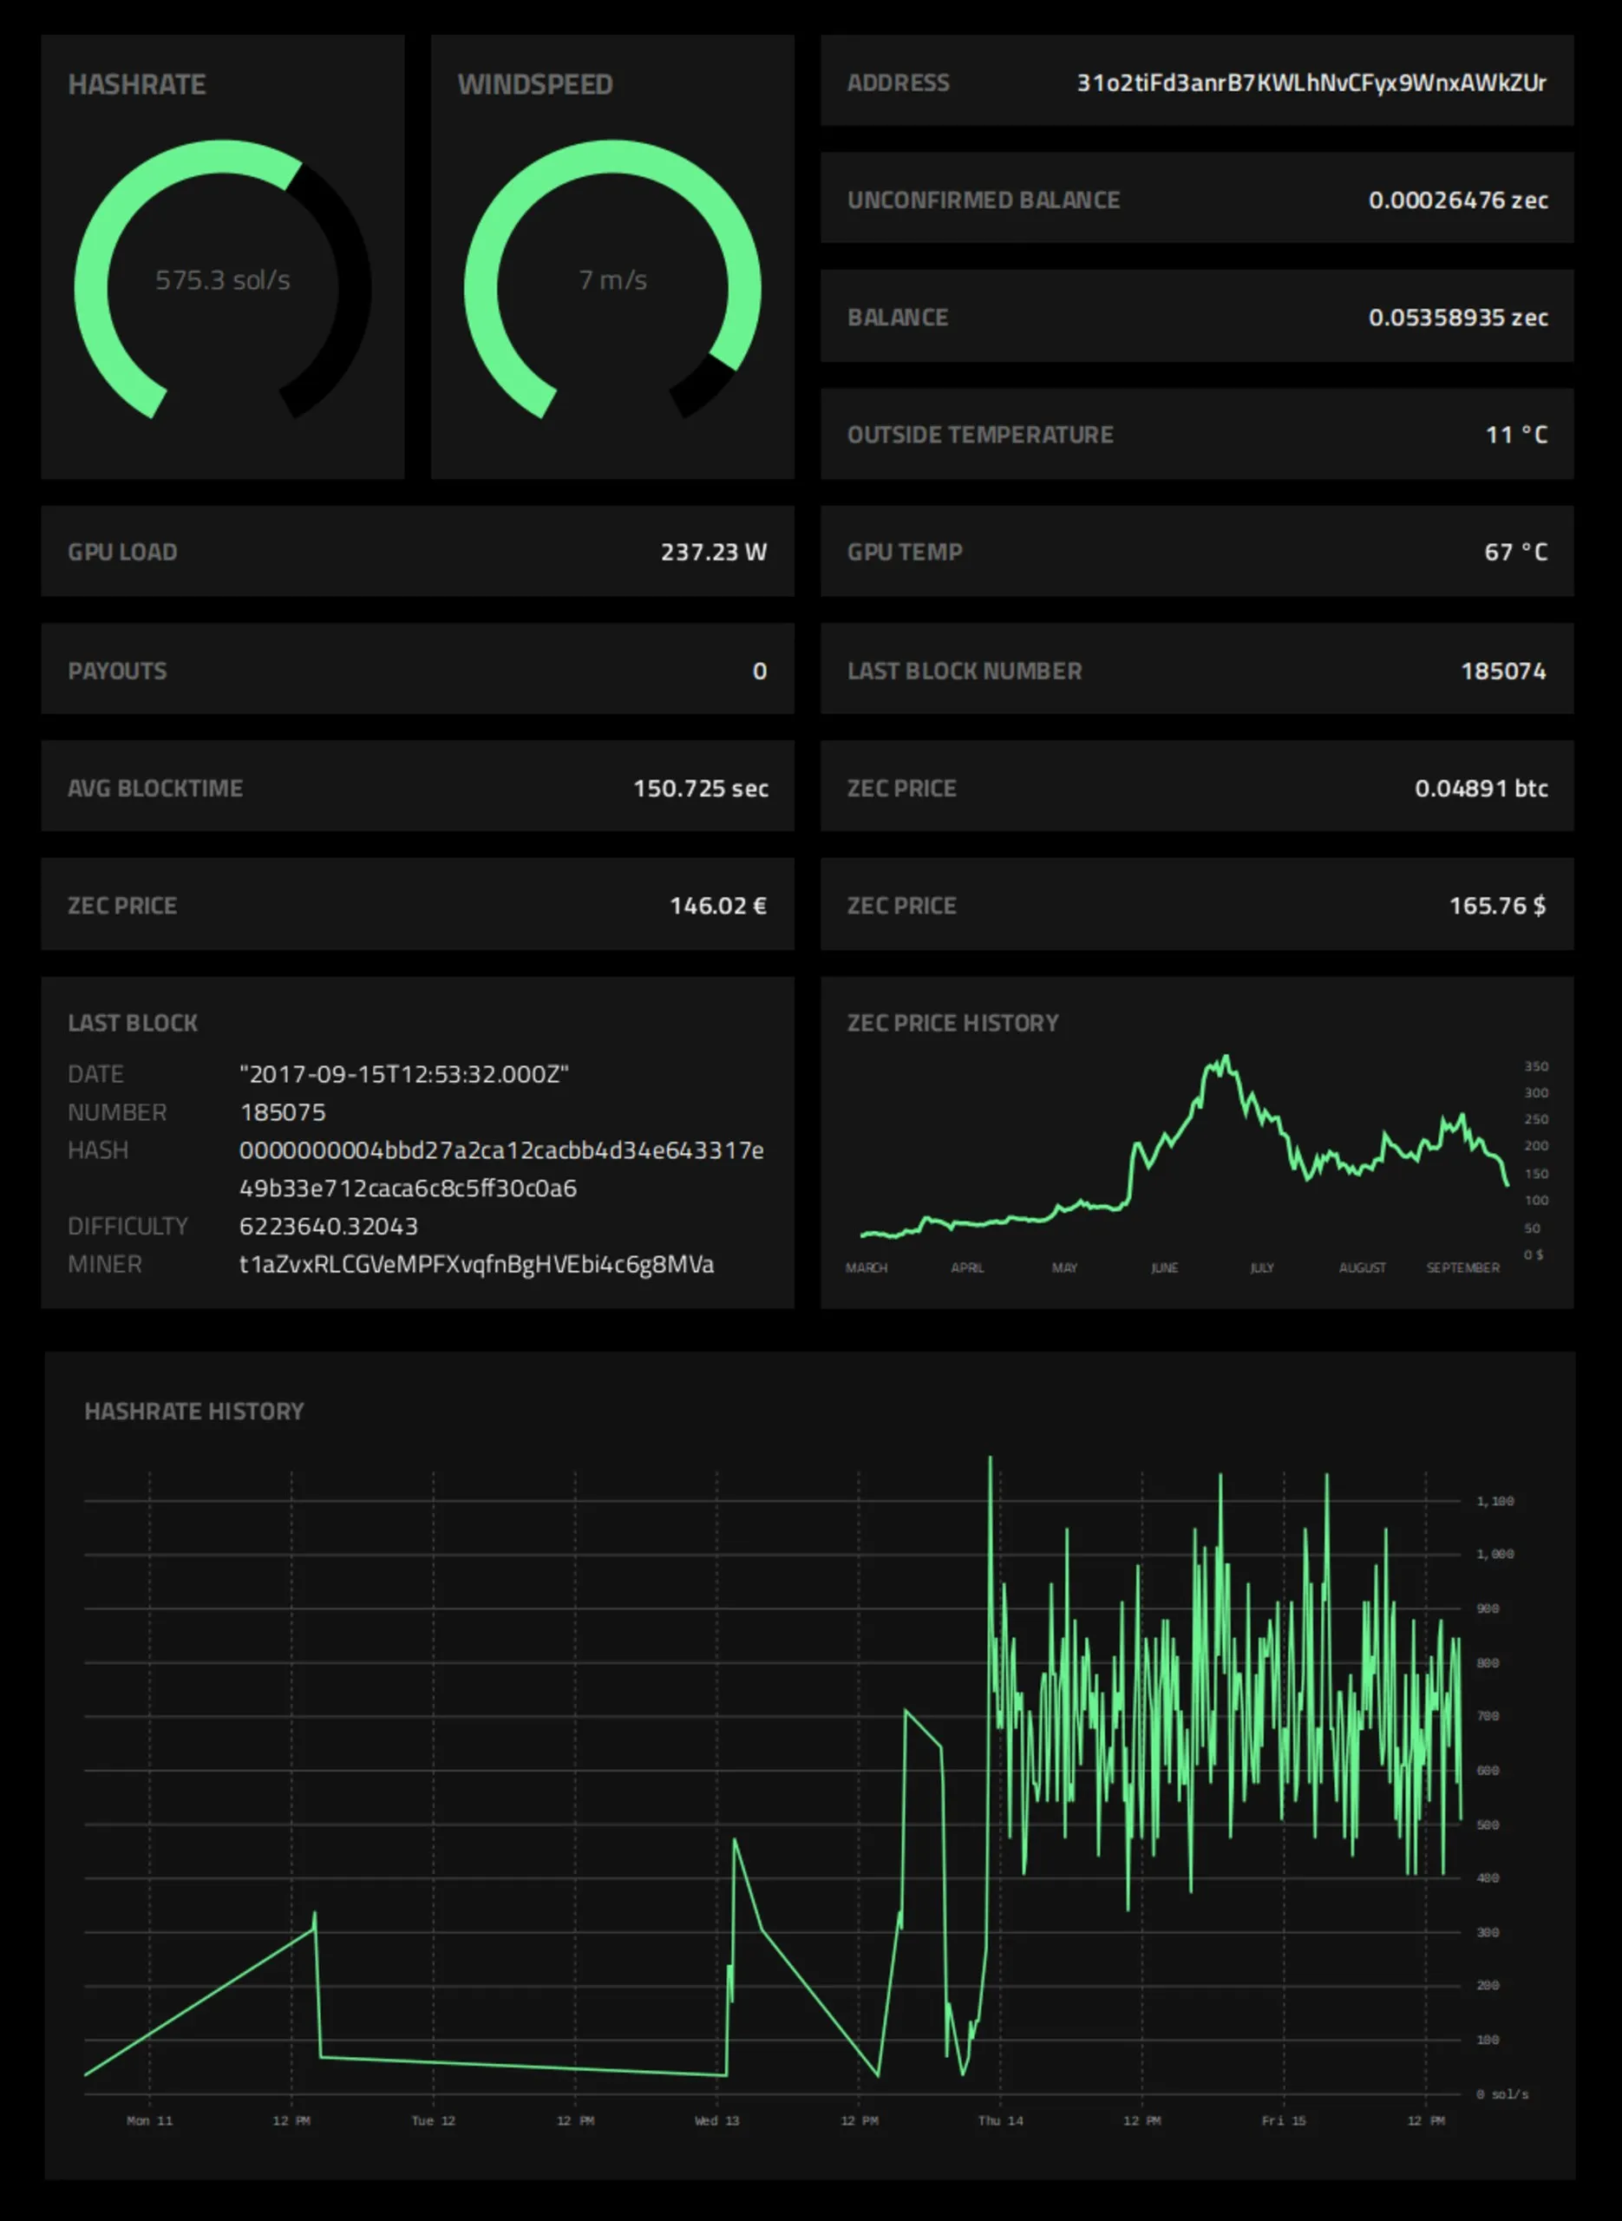Click the Mon 11 label on hashrate axis
The height and width of the screenshot is (2221, 1622).
[x=149, y=2121]
